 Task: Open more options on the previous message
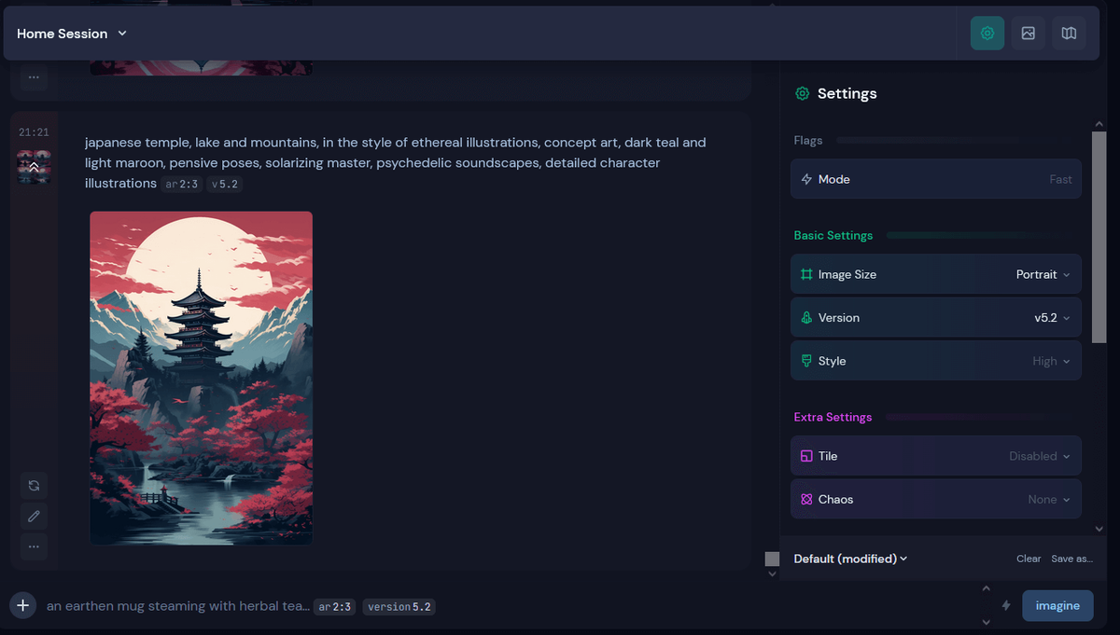pyautogui.click(x=34, y=77)
